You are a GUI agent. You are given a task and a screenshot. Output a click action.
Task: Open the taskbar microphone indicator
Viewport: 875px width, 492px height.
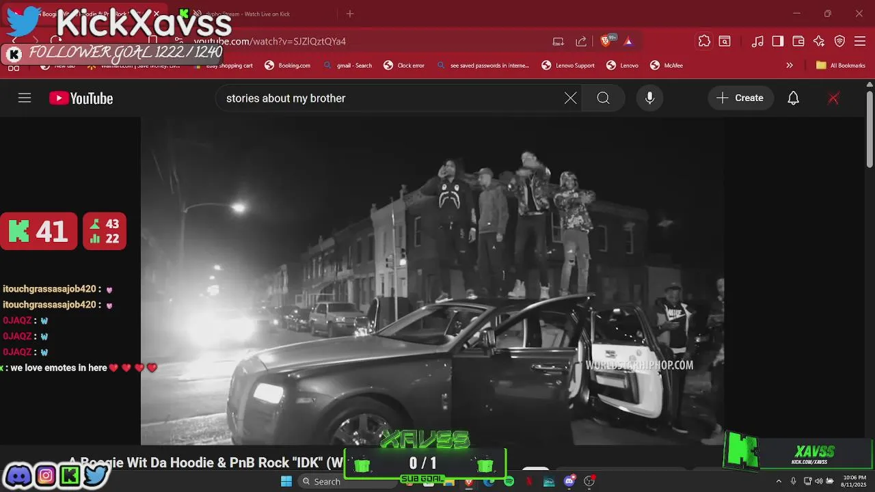(x=794, y=481)
